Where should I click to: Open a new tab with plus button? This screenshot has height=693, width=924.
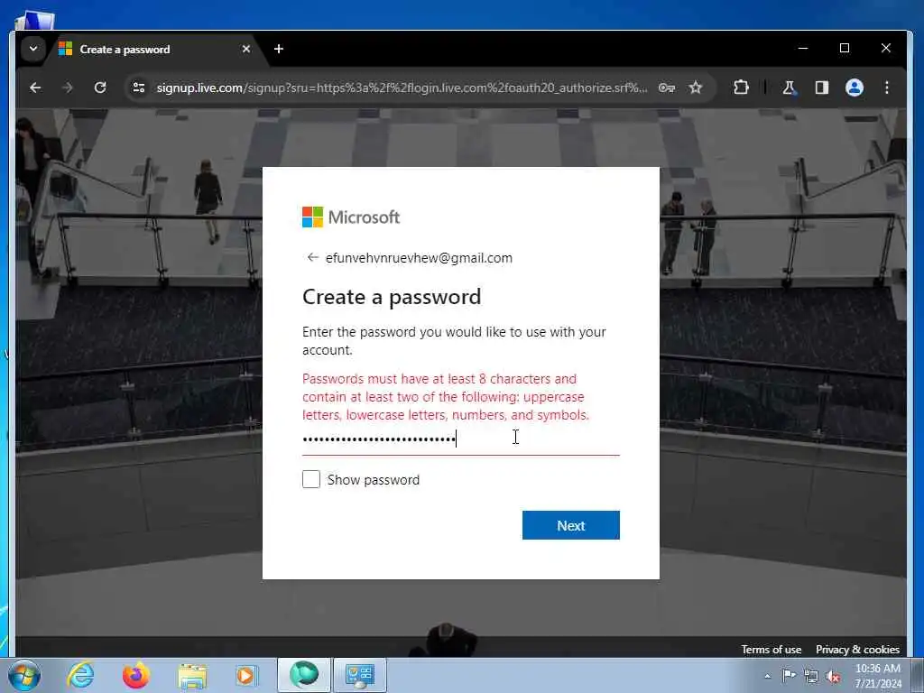[x=279, y=49]
